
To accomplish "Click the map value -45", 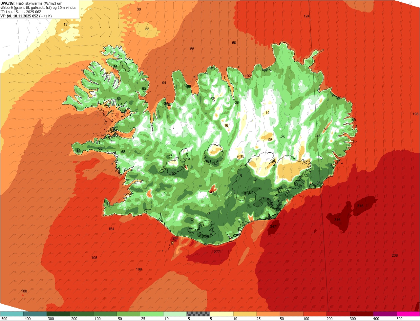I will click(318, 136).
